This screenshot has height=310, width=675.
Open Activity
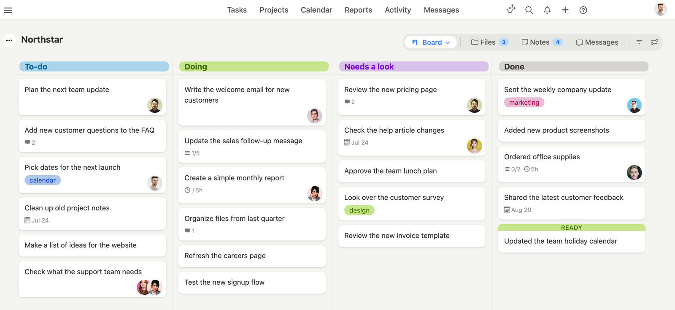[x=398, y=10]
